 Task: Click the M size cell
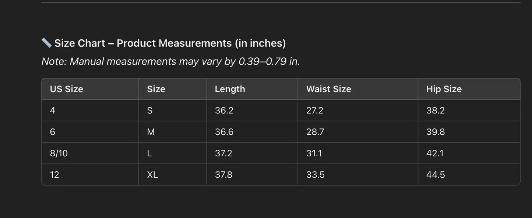click(151, 132)
